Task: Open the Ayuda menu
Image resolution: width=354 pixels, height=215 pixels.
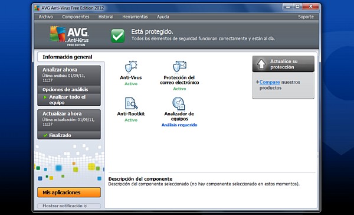Action: tap(163, 17)
